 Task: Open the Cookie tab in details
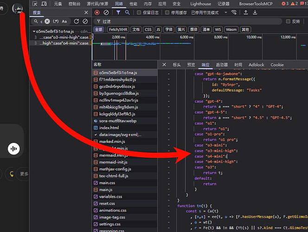[277, 64]
